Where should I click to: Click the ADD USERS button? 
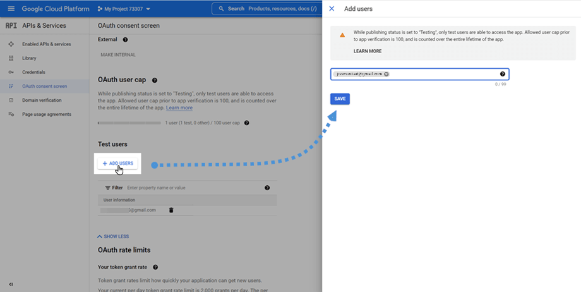coord(117,163)
